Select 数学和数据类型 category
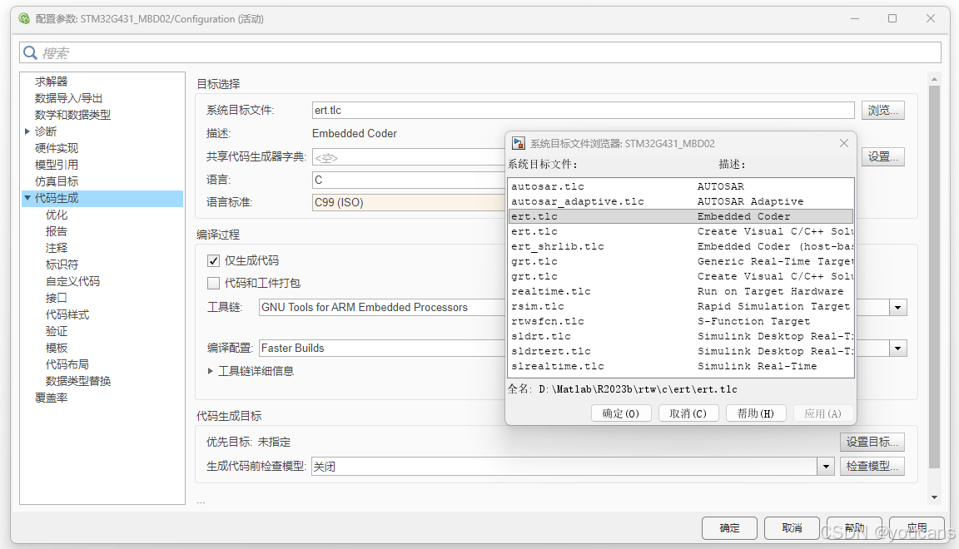This screenshot has height=549, width=959. 72,114
